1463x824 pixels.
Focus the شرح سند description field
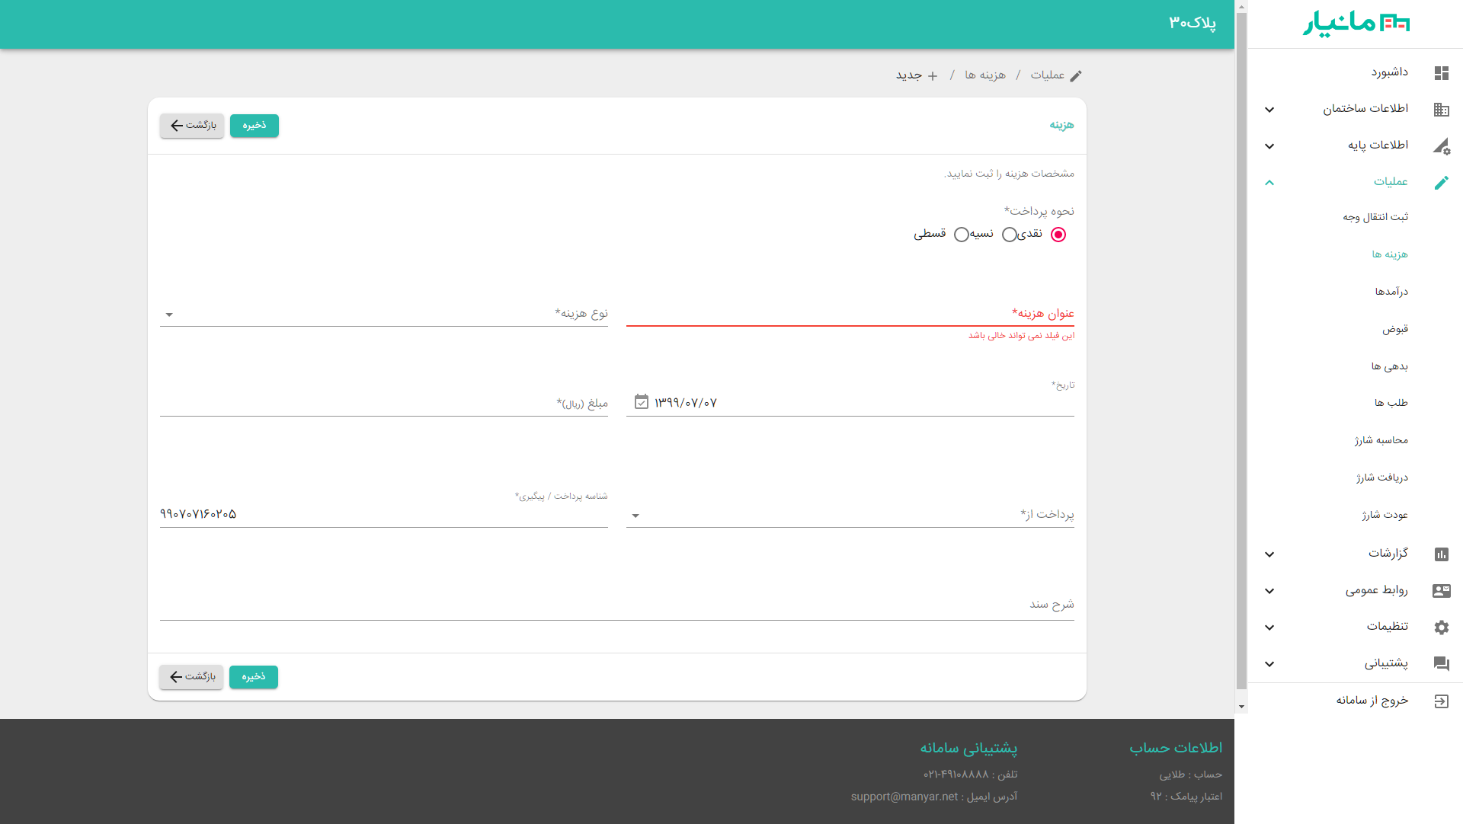pos(617,605)
